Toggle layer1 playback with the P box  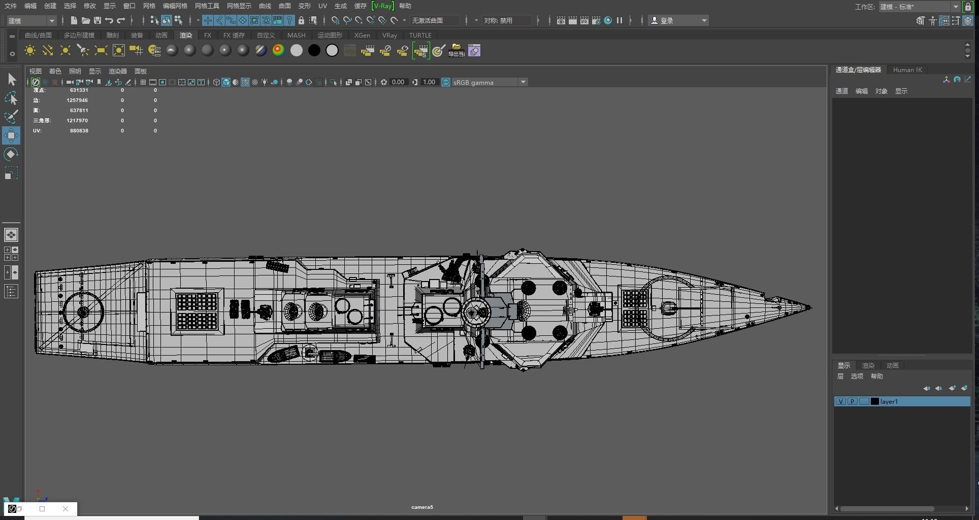coord(852,401)
